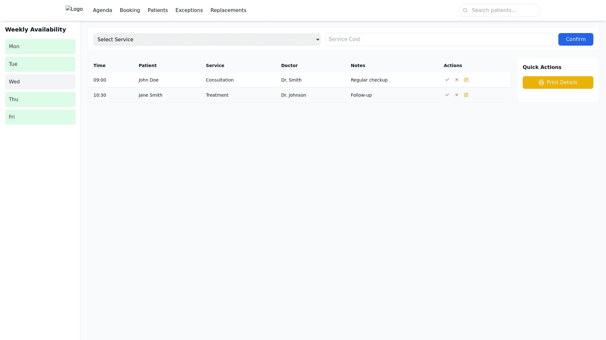Viewport: 606px width, 340px height.
Task: Go to the Exceptions page
Action: click(x=189, y=10)
